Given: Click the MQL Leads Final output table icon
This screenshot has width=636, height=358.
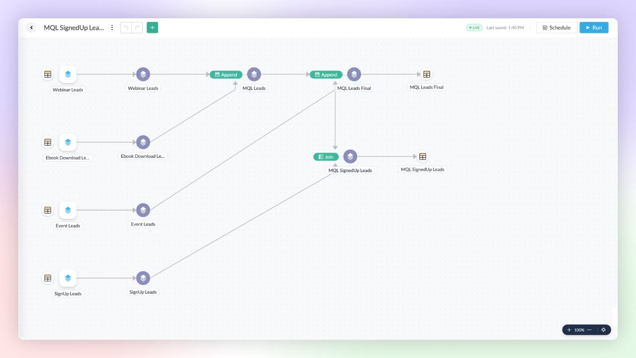Looking at the screenshot, I should coord(427,74).
